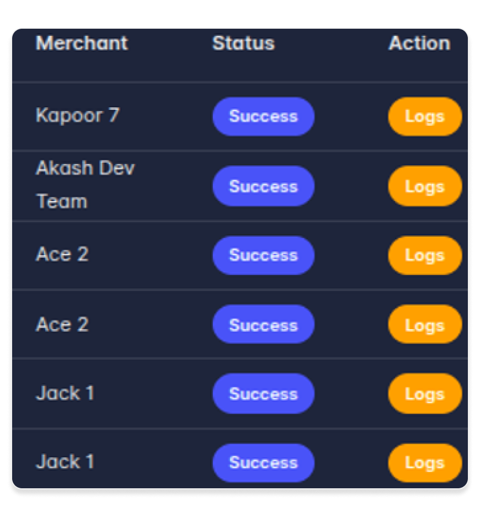View Logs for the last Jack 1 row

pos(424,463)
